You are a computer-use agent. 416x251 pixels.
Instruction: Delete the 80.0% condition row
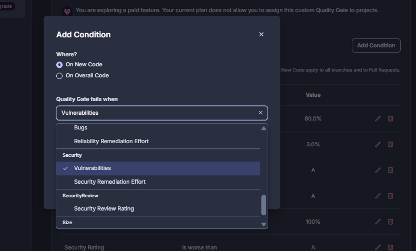[391, 118]
